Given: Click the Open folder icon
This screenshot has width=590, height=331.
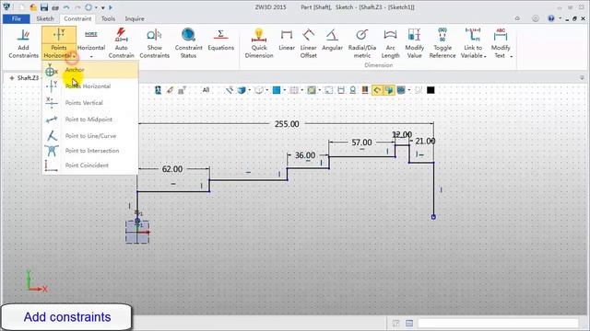Looking at the screenshot, I should pos(33,7).
